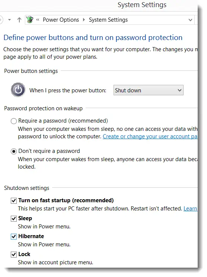Select the System Settings breadcrumb item

(108, 20)
